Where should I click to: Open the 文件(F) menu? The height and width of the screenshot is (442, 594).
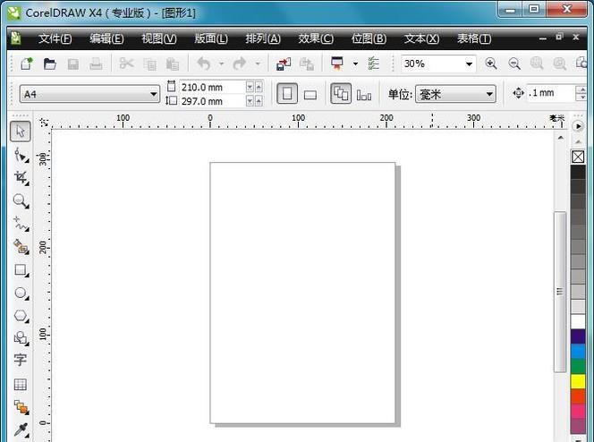tap(55, 38)
